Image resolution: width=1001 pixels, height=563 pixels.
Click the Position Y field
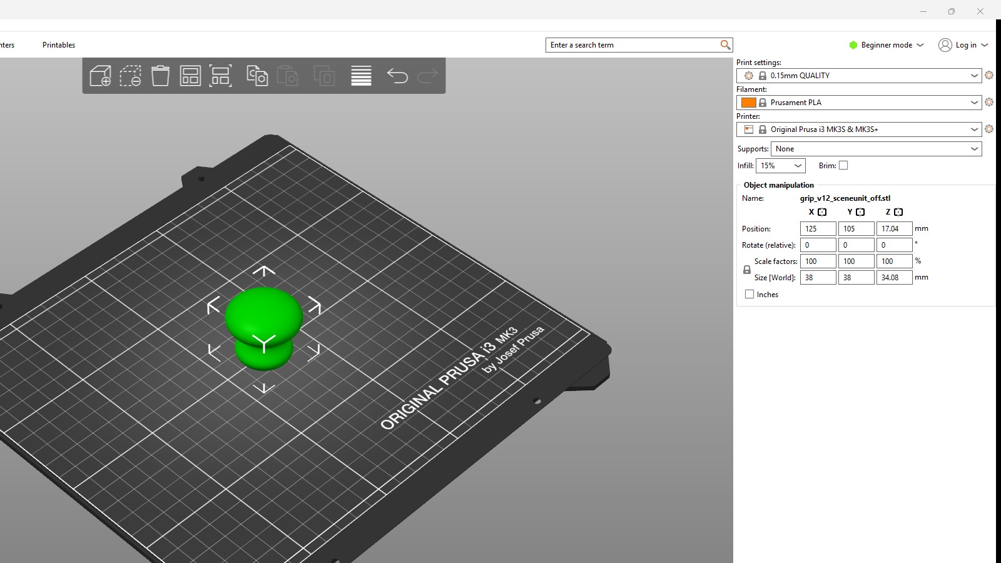point(856,229)
